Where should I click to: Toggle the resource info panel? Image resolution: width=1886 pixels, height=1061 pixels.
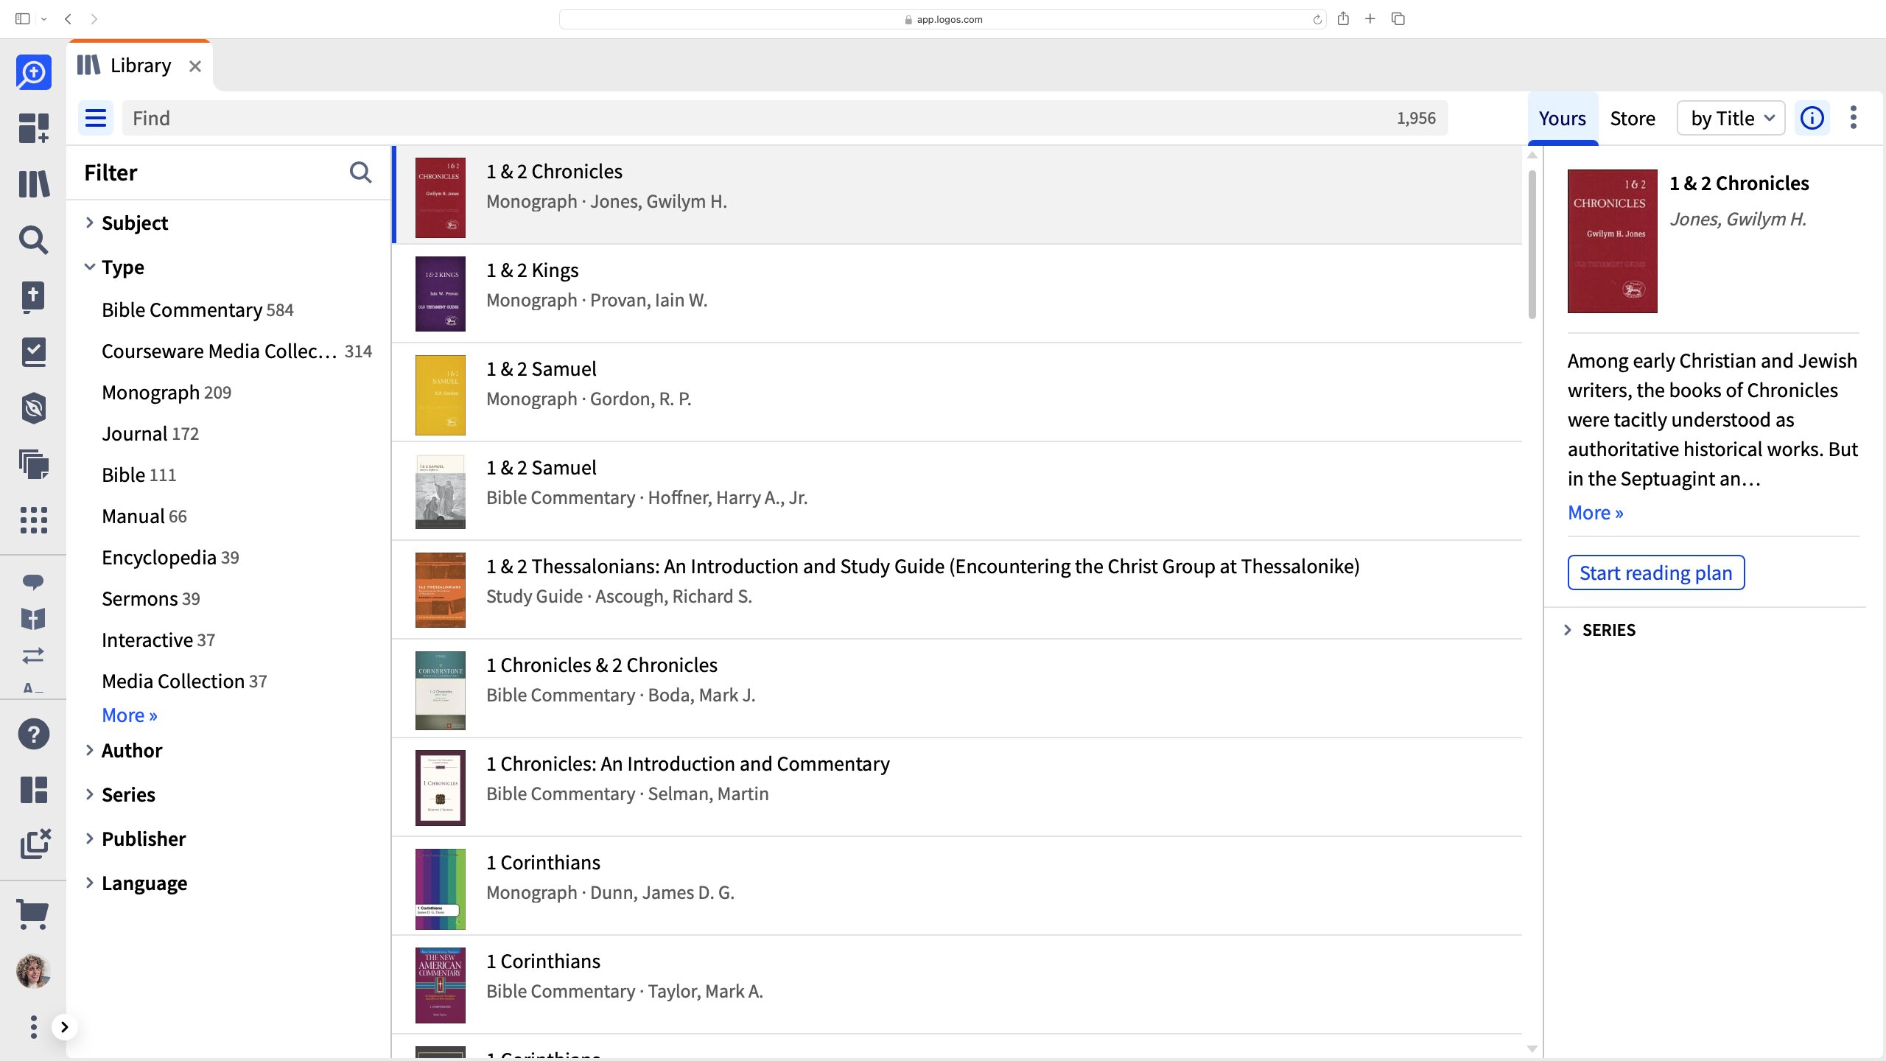click(x=1812, y=118)
